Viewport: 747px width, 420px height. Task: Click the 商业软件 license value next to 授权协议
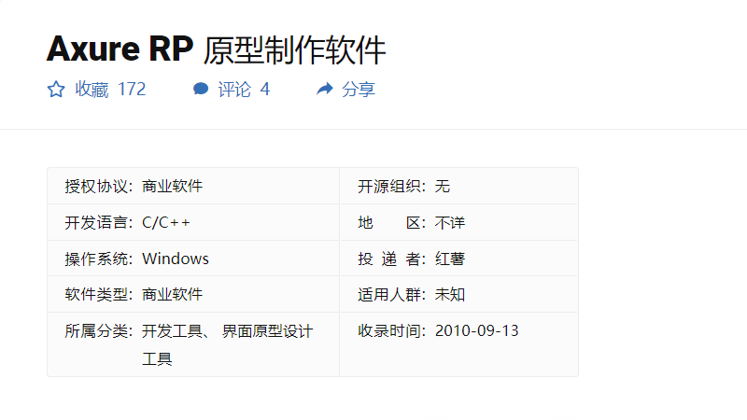[173, 186]
